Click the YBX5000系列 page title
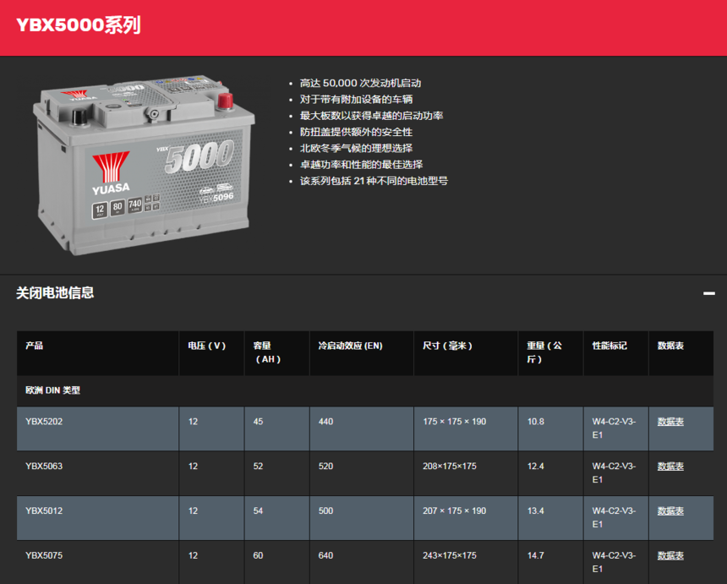Viewport: 727px width, 584px height. pyautogui.click(x=79, y=25)
